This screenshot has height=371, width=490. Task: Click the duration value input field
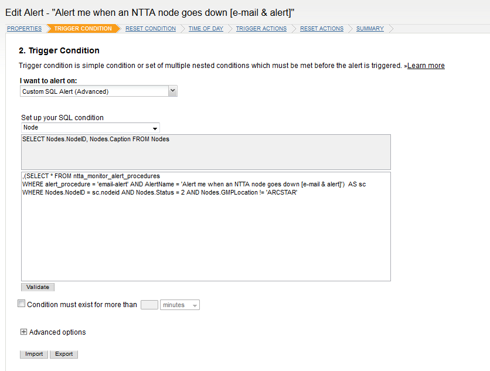coord(149,305)
